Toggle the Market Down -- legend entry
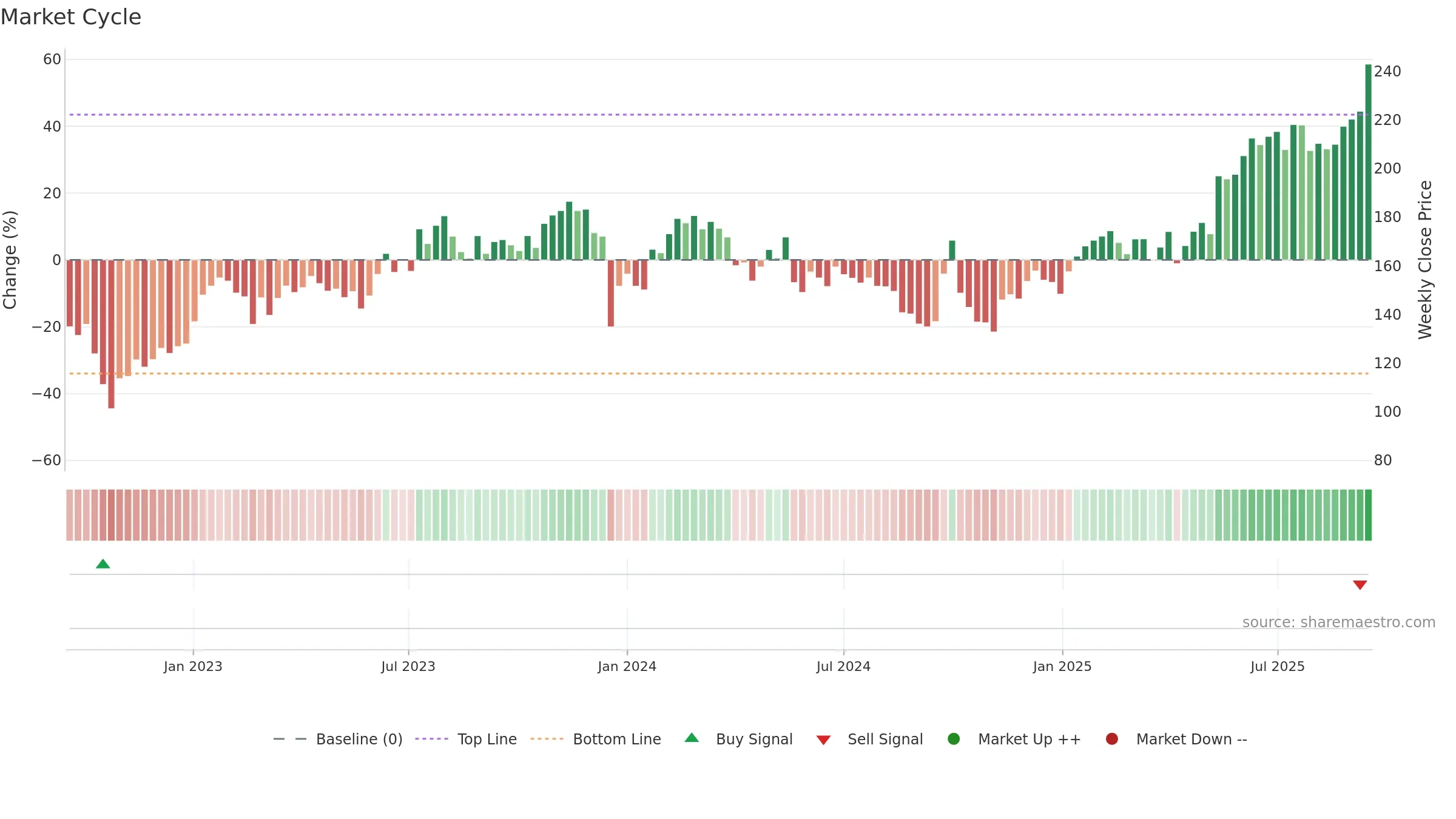This screenshot has width=1456, height=819. 1176,740
